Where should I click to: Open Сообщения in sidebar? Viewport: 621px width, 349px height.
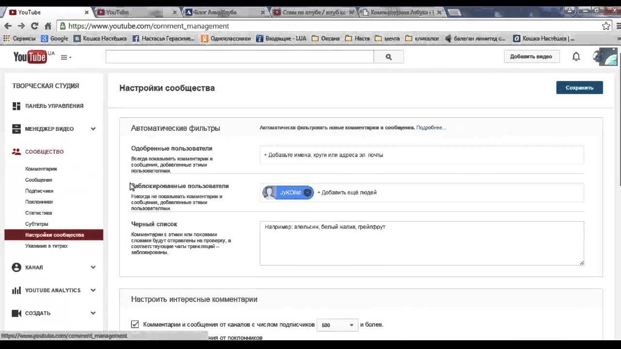point(39,180)
